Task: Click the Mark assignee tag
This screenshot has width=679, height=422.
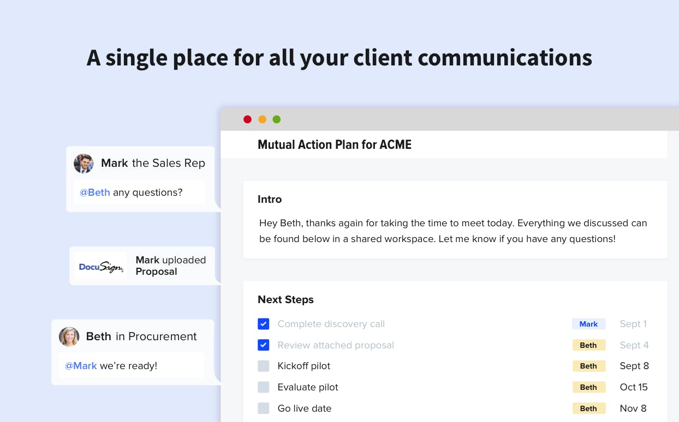Action: coord(588,324)
